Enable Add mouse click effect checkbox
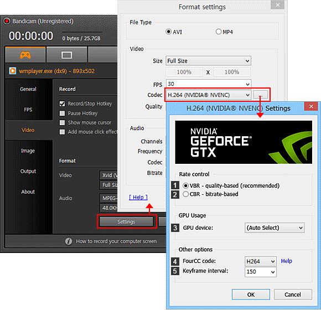Screen dimensions: 321x310 coord(62,132)
